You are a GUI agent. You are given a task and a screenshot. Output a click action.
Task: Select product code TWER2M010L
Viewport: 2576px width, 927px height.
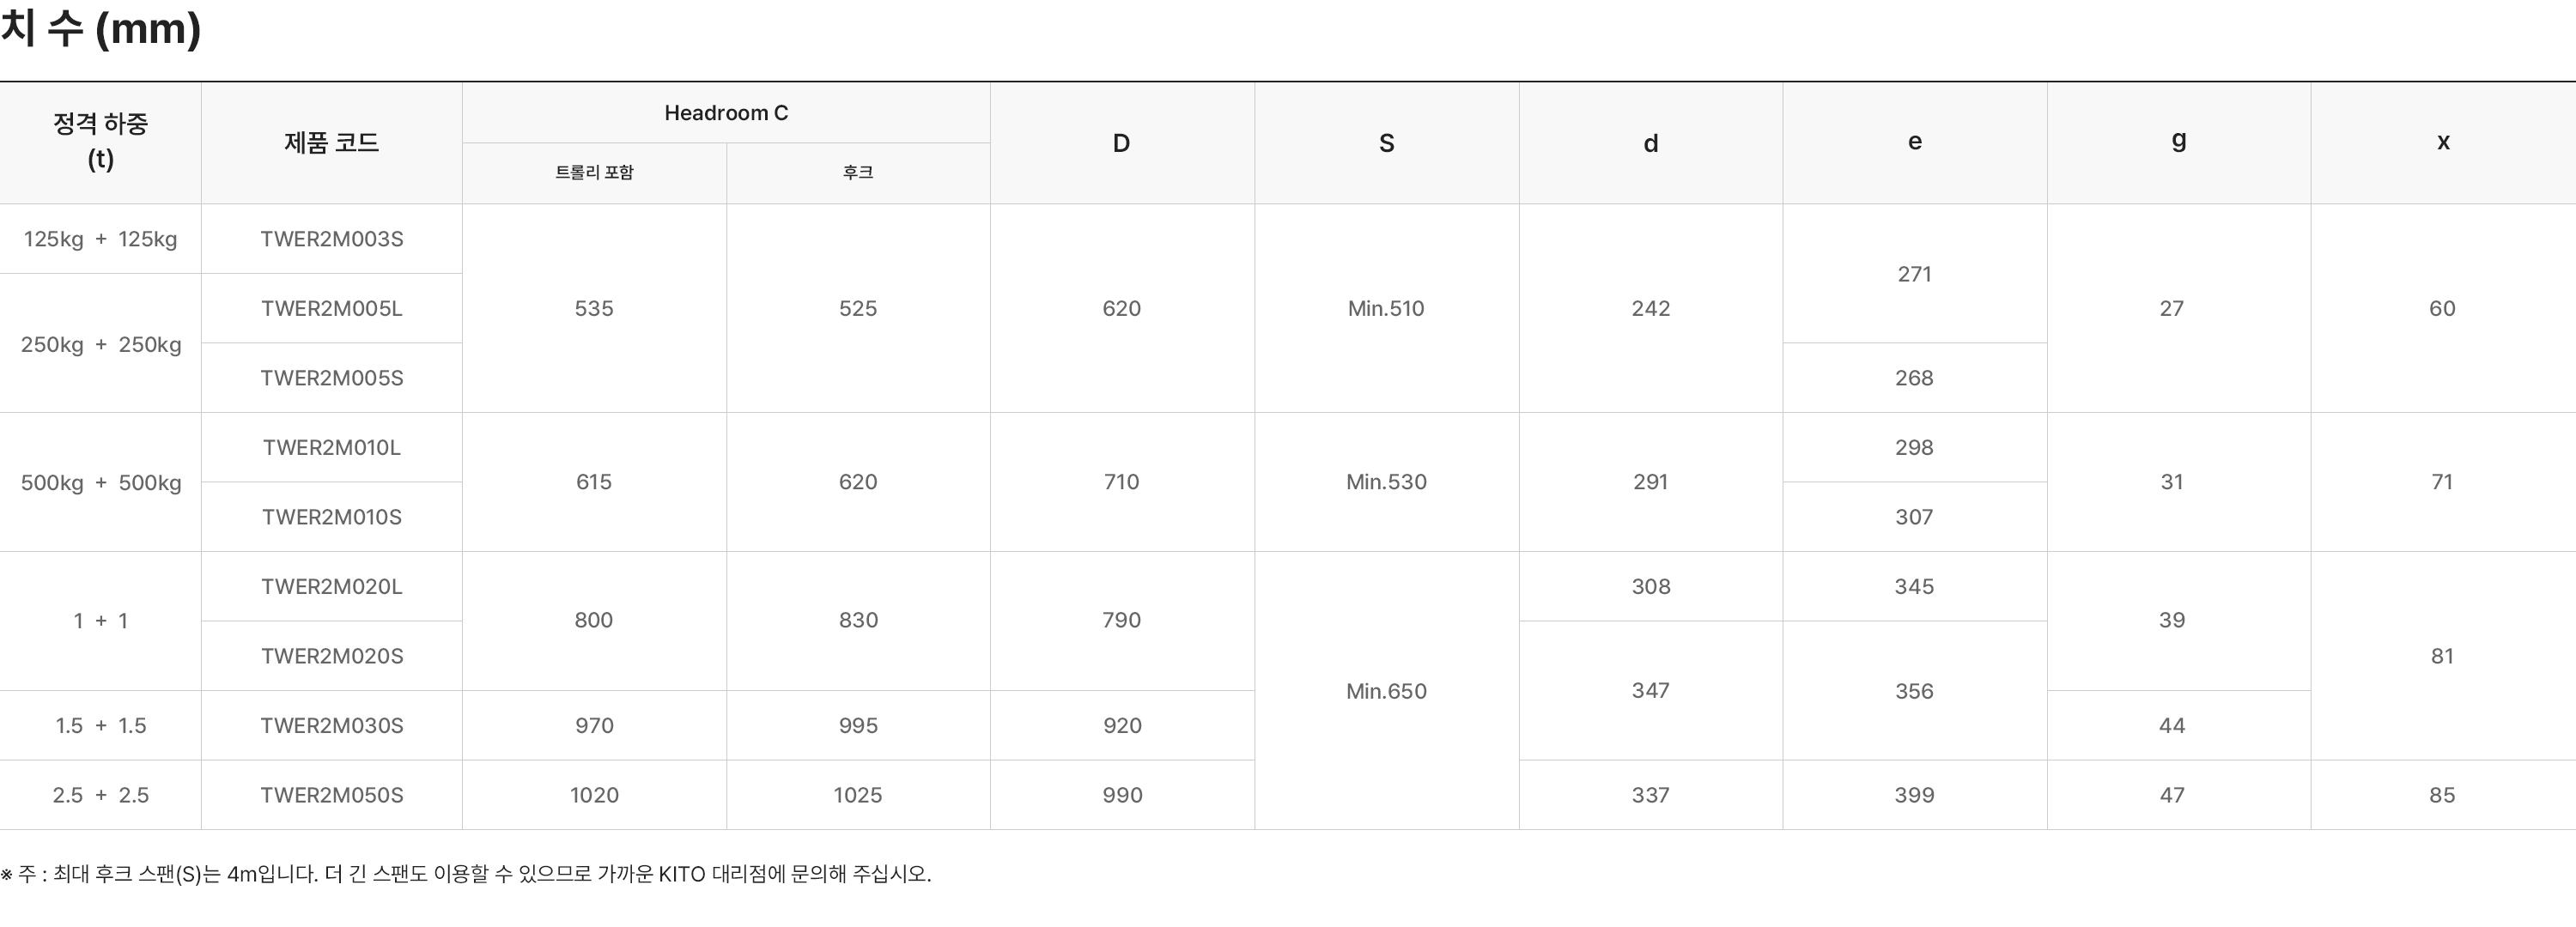tap(331, 447)
